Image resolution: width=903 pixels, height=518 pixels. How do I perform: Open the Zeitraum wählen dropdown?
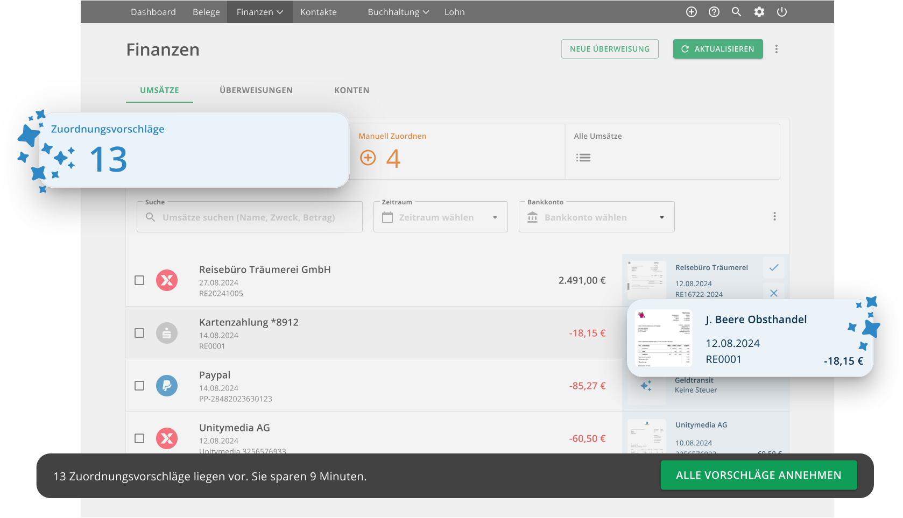441,217
